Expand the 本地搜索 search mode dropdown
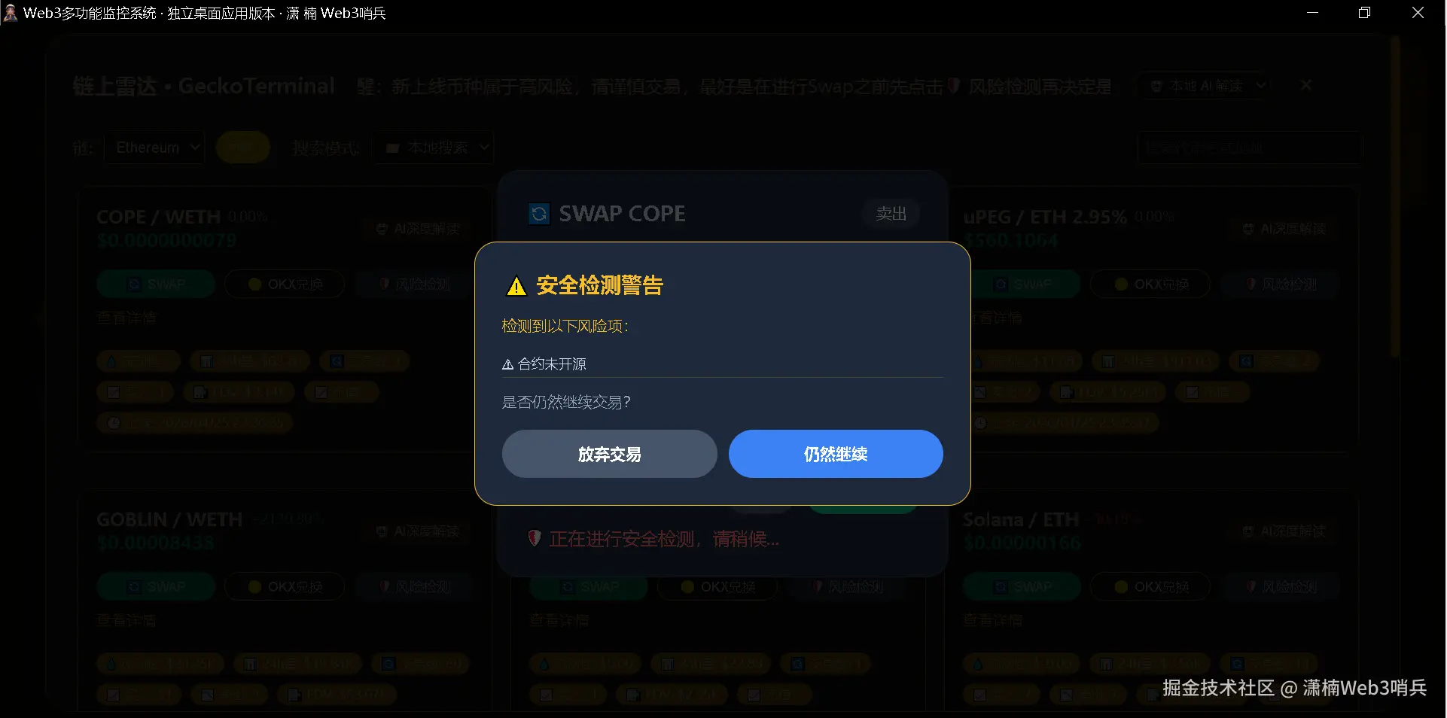 click(x=434, y=148)
